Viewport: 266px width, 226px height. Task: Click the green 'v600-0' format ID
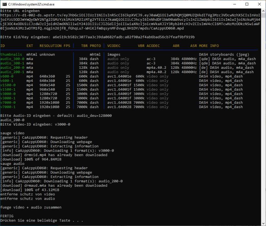tap(7, 76)
